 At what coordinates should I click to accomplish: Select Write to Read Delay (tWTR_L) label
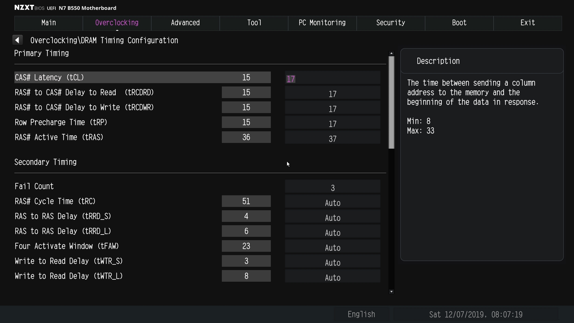pyautogui.click(x=69, y=276)
